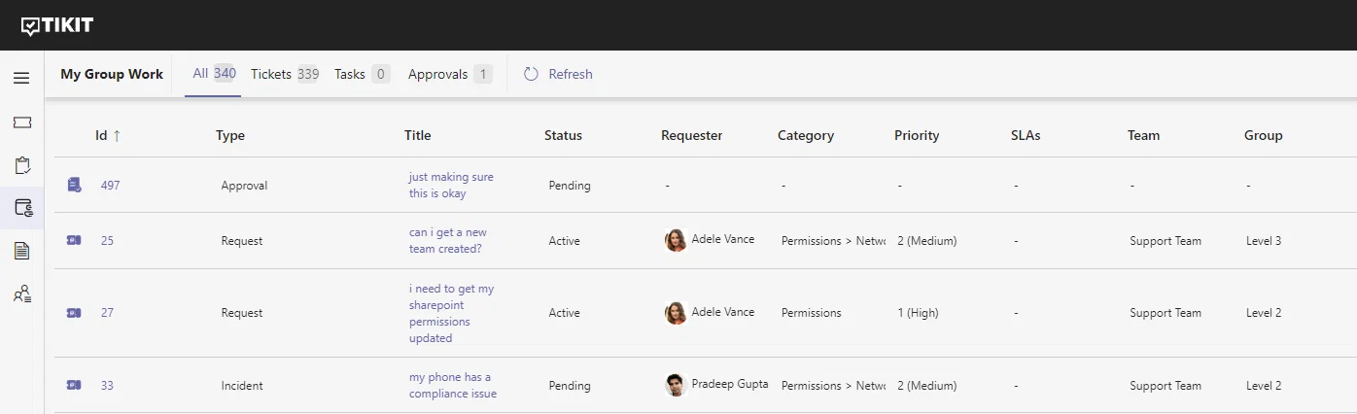The height and width of the screenshot is (414, 1357).
Task: Select the My Group Work sidebar icon
Action: 22,208
